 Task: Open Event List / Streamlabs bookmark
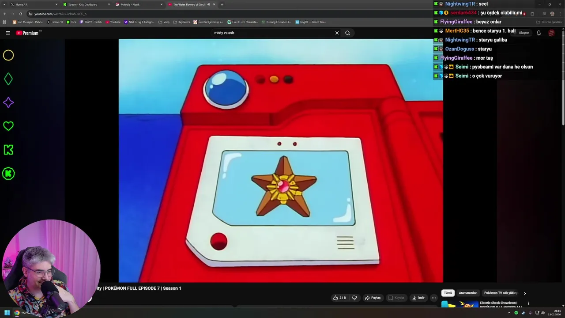click(x=243, y=22)
